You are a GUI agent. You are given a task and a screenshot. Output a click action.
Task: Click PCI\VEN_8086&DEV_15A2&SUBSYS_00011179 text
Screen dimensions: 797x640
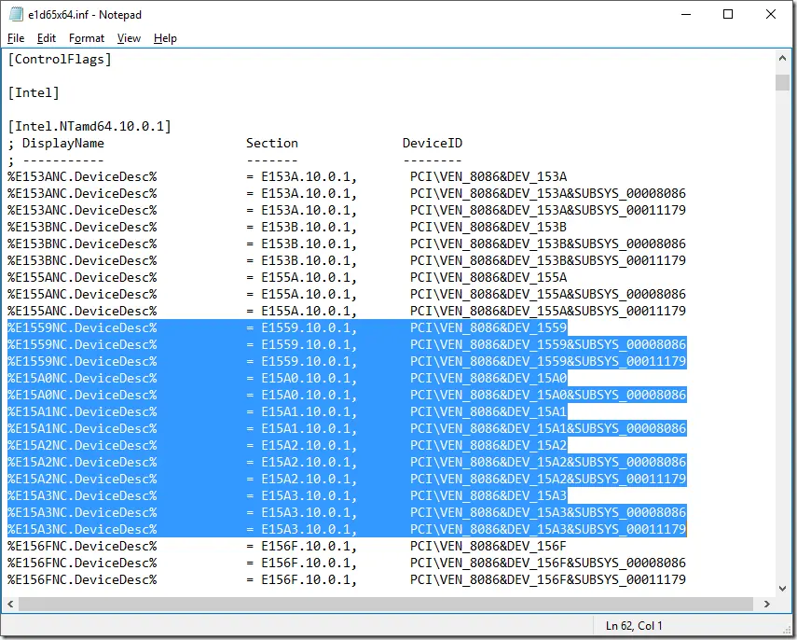pos(548,479)
